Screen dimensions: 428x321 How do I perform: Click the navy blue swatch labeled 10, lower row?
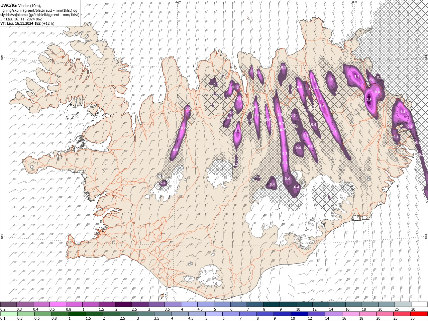click(x=299, y=314)
